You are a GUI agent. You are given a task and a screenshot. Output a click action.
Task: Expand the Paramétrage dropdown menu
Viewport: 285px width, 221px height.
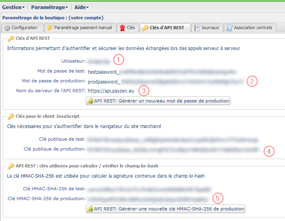pos(49,7)
